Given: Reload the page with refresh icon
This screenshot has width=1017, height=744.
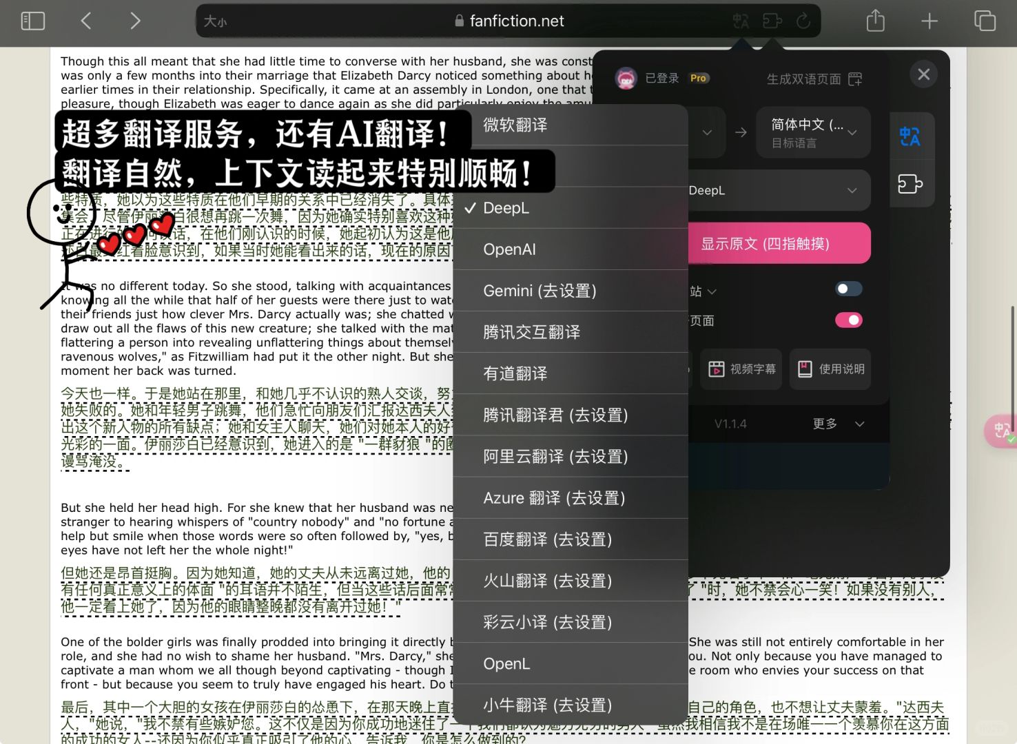Looking at the screenshot, I should pos(803,21).
